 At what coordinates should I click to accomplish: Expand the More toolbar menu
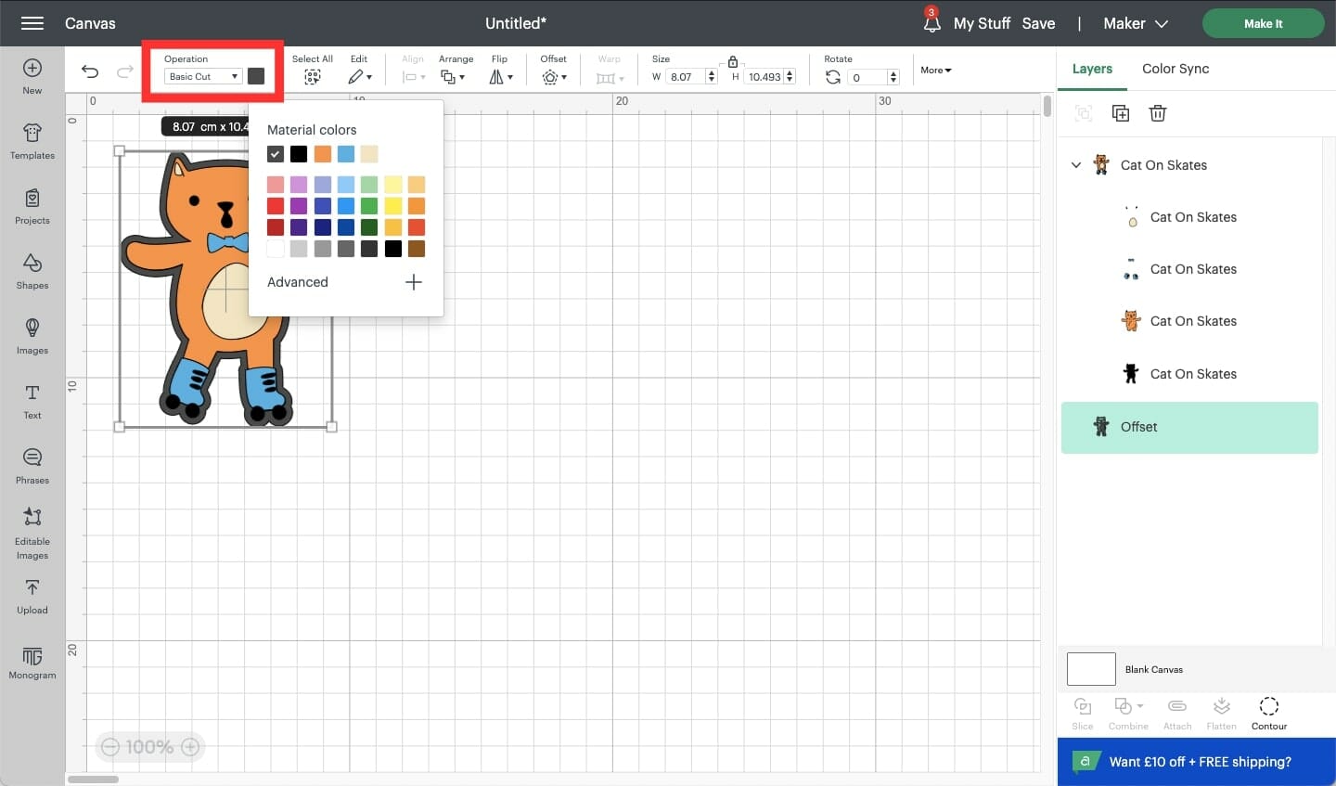pos(935,71)
